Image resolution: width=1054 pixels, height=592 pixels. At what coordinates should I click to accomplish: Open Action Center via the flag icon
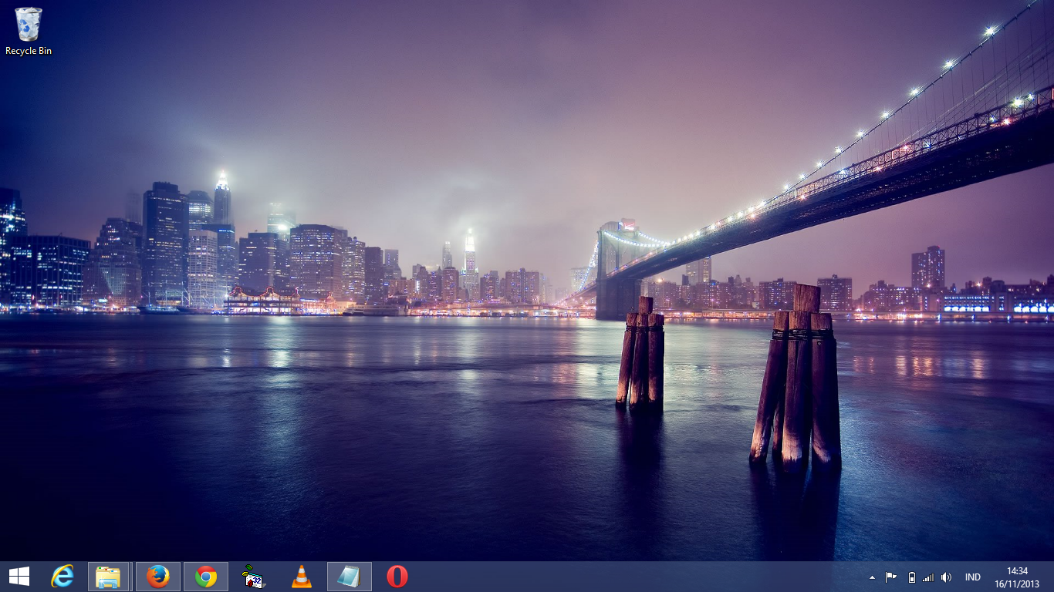click(890, 576)
